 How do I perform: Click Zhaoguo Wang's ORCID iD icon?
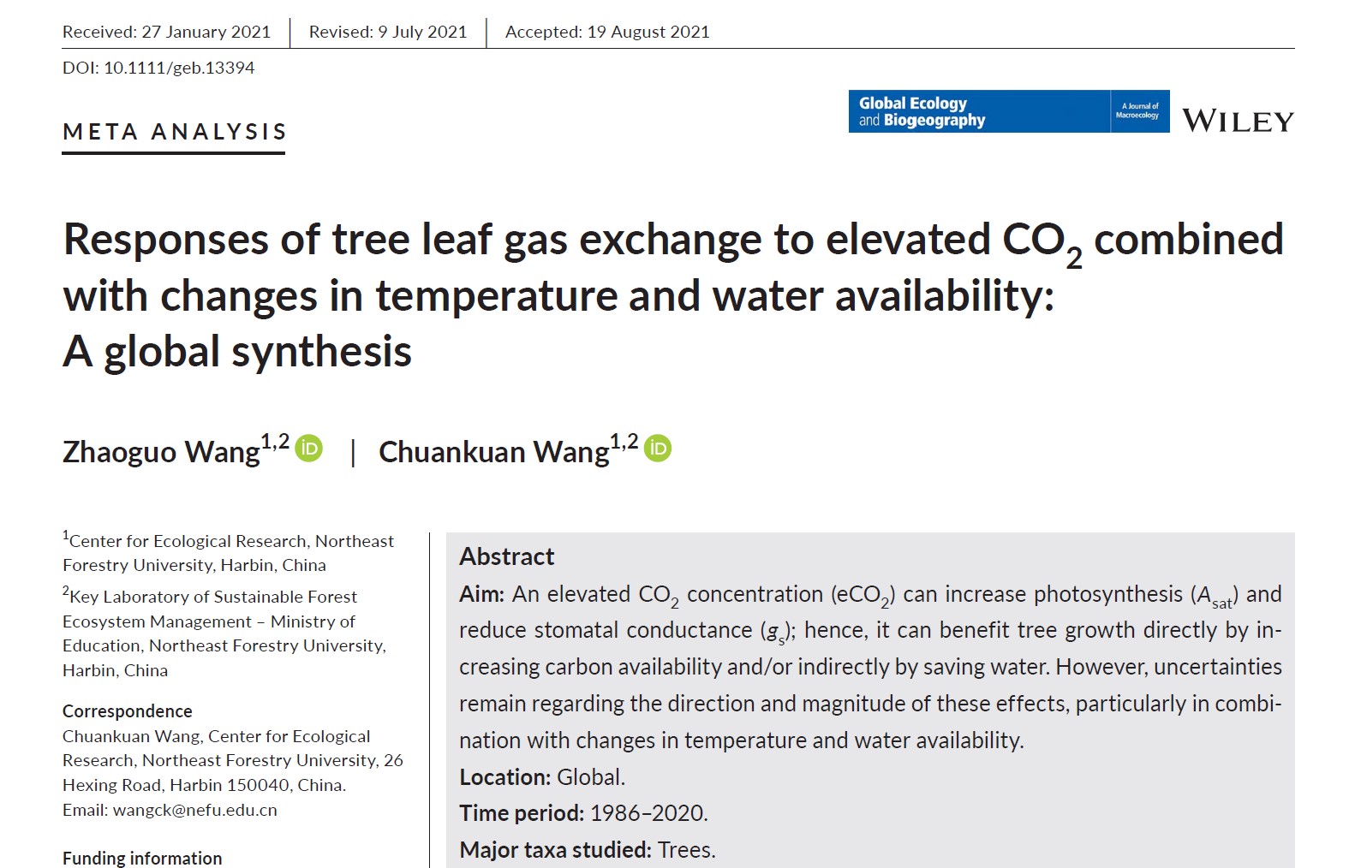(309, 449)
